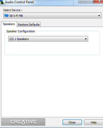The image size is (103, 128).
Task: Click the Audio Control Panel title bar icon
Action: (2, 2)
